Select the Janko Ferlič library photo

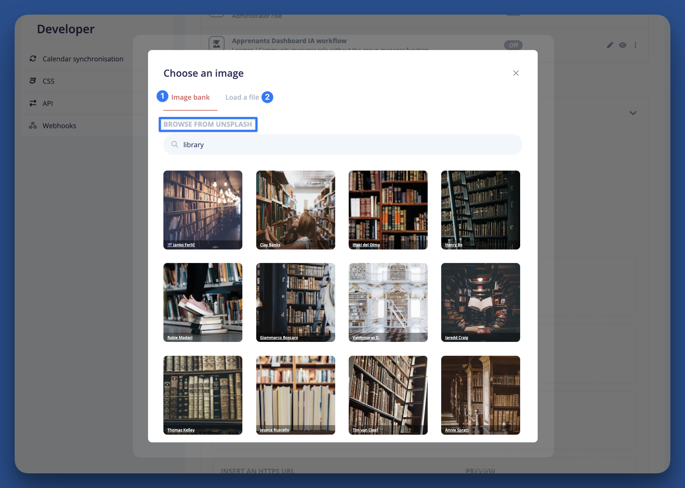tap(203, 210)
